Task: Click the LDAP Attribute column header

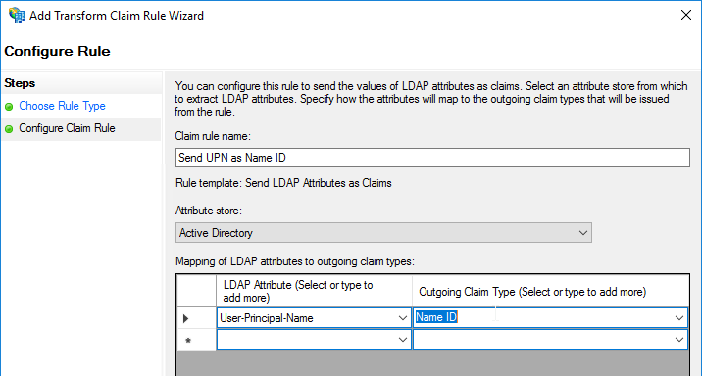Action: 314,291
